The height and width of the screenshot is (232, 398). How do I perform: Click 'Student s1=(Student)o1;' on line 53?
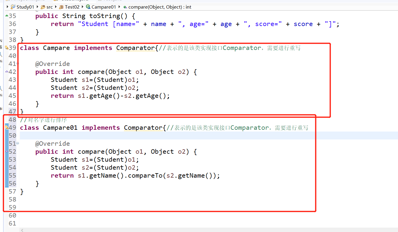point(95,160)
